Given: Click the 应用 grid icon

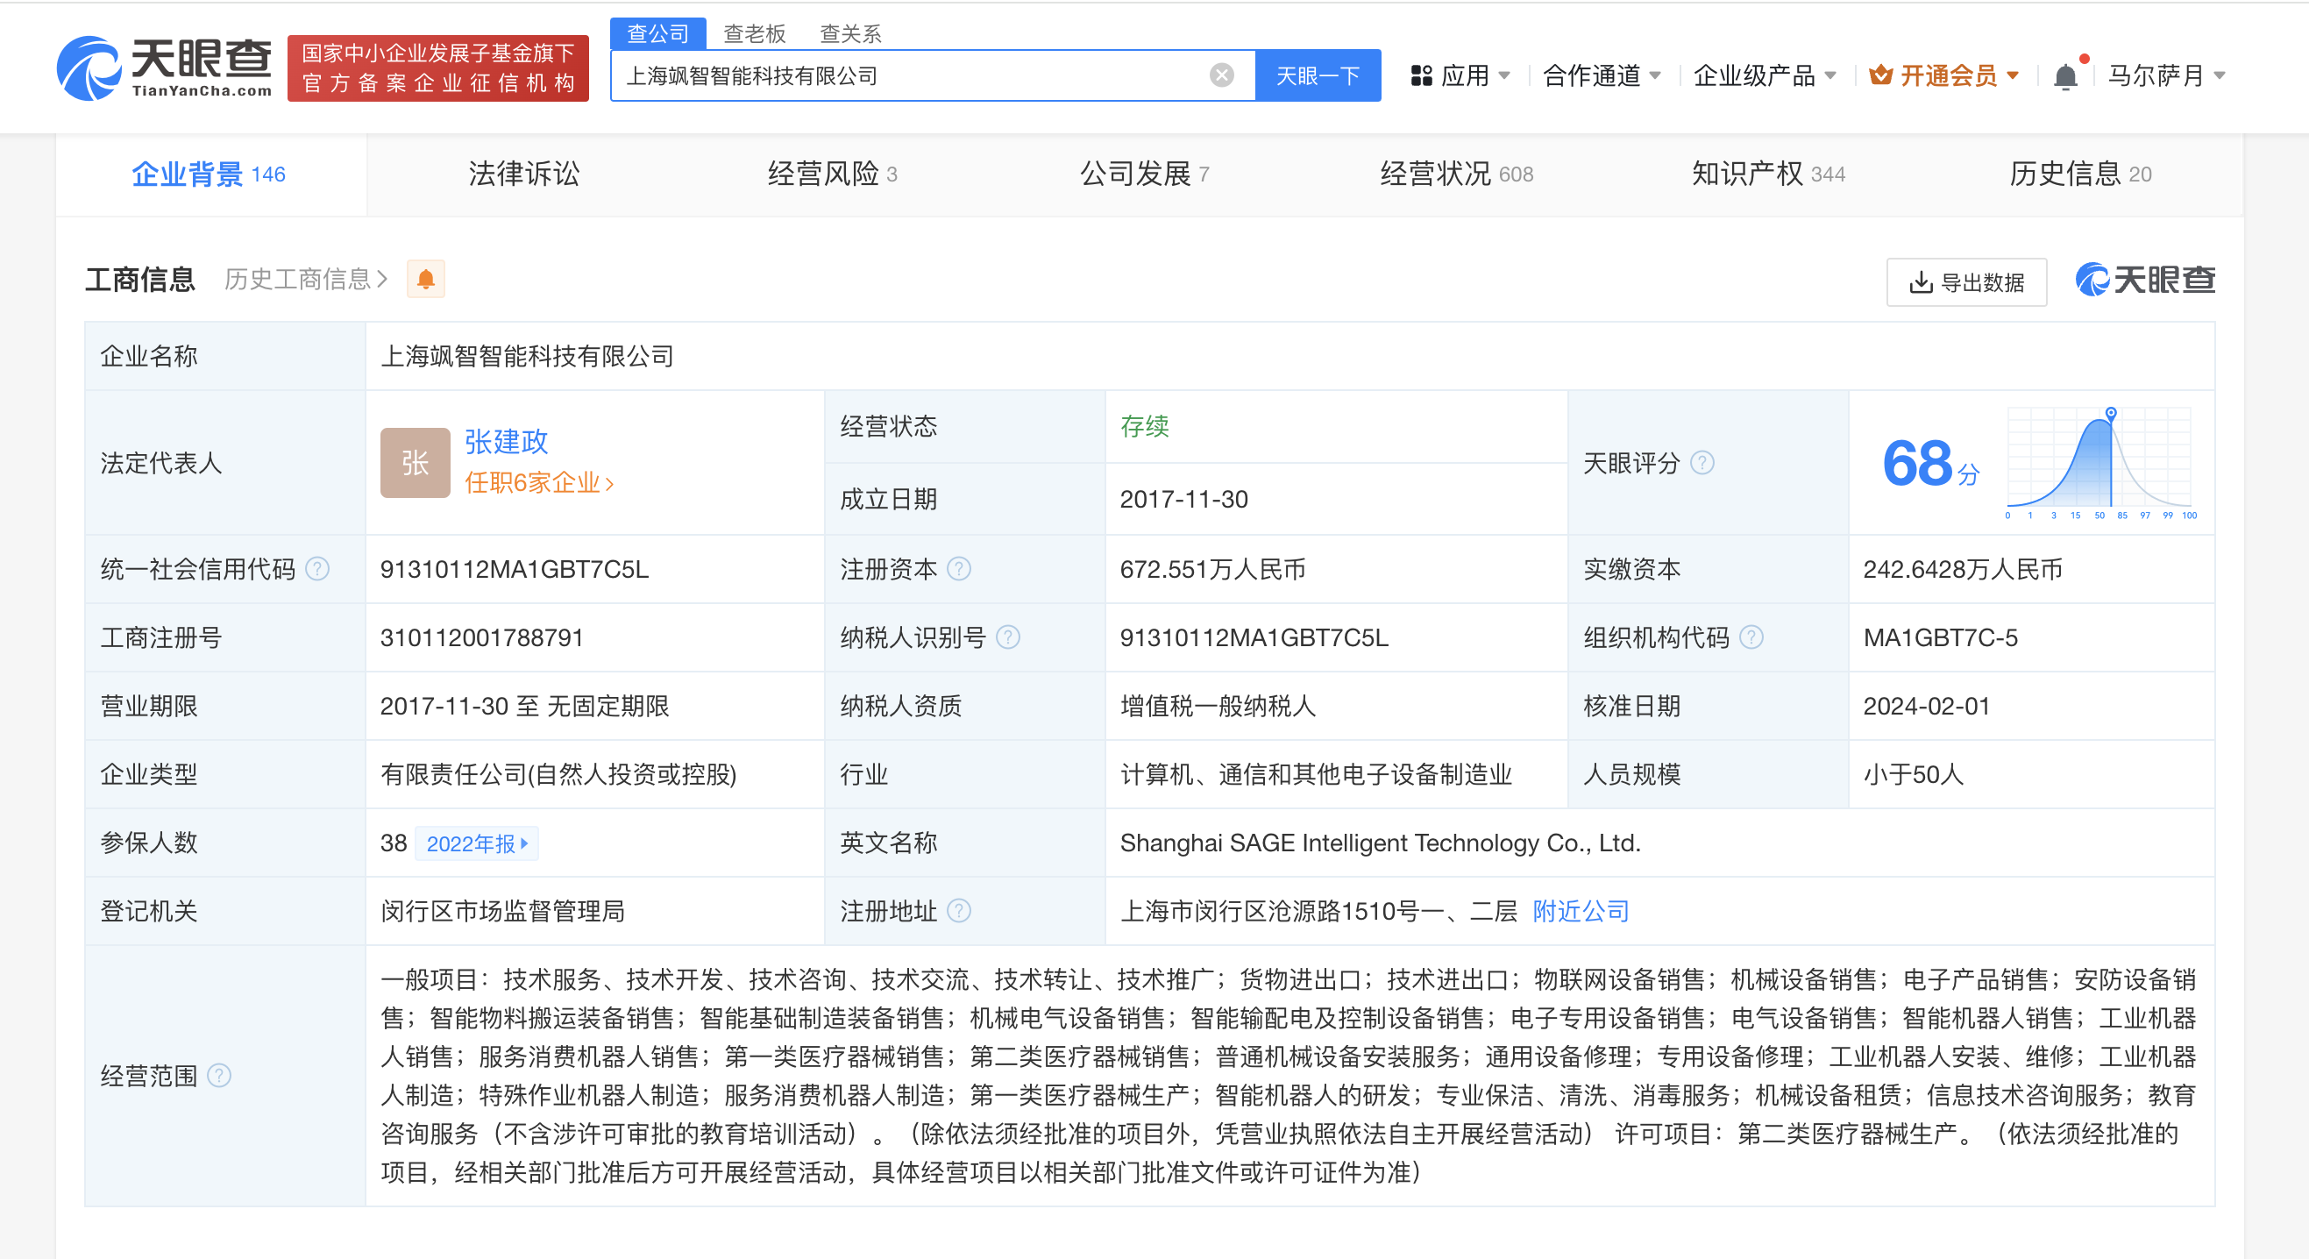Looking at the screenshot, I should (x=1422, y=75).
